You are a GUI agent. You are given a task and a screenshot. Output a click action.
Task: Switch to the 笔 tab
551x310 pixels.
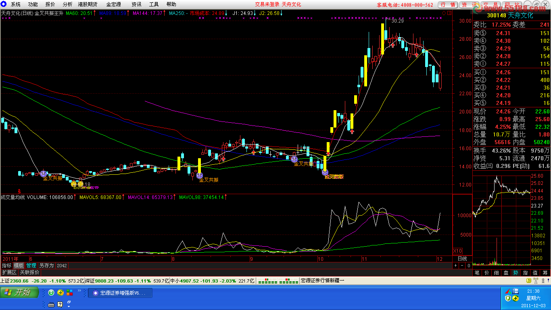[477, 273]
